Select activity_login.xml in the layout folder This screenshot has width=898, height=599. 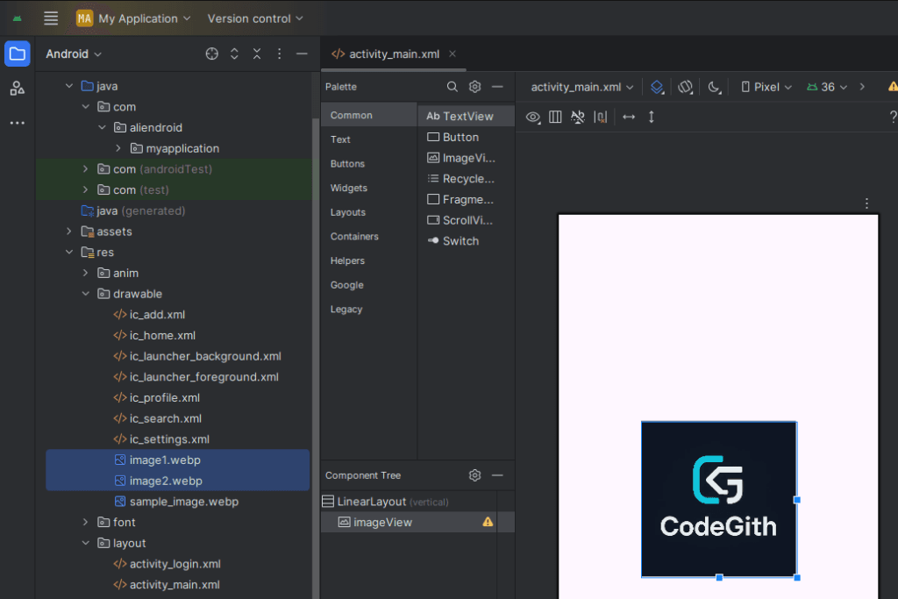tap(177, 564)
